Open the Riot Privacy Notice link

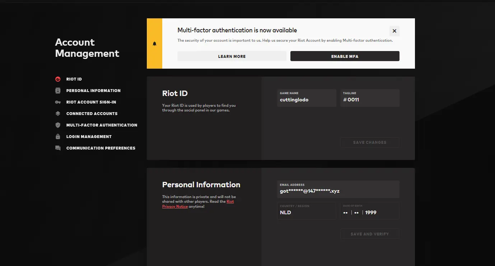pyautogui.click(x=175, y=206)
